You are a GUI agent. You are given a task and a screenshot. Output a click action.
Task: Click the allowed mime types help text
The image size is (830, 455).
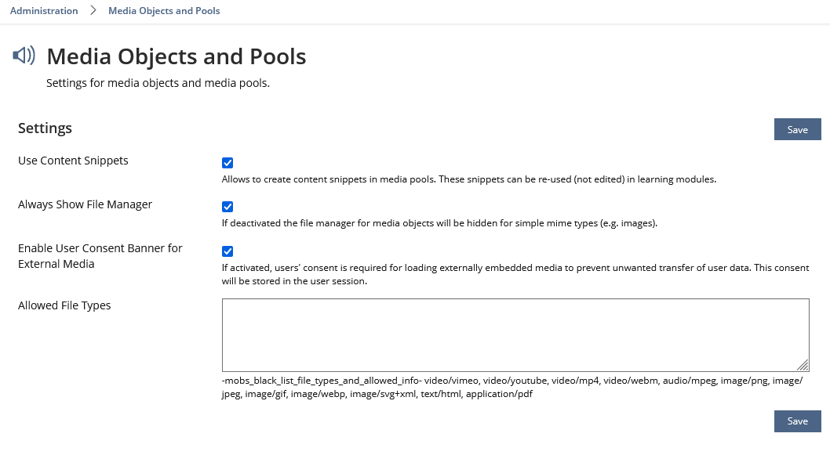coord(511,388)
